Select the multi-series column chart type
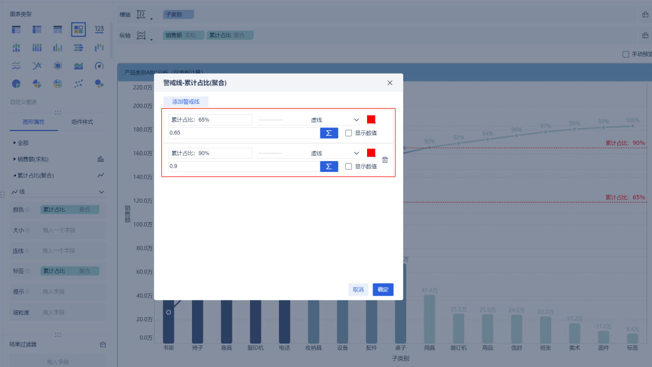 58,48
